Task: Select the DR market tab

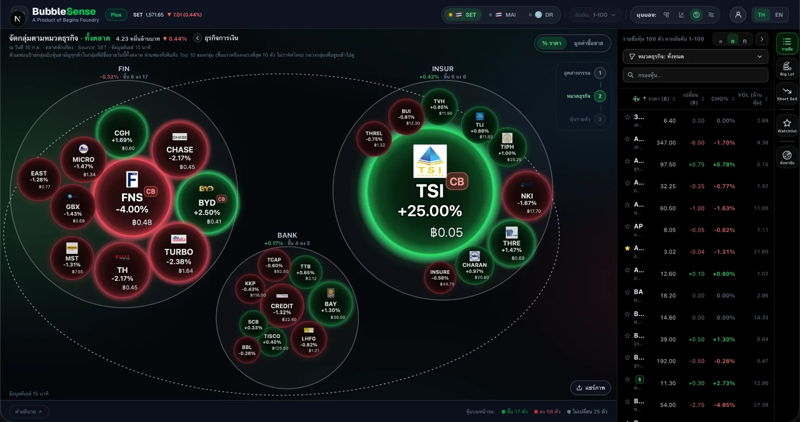Action: coord(541,15)
